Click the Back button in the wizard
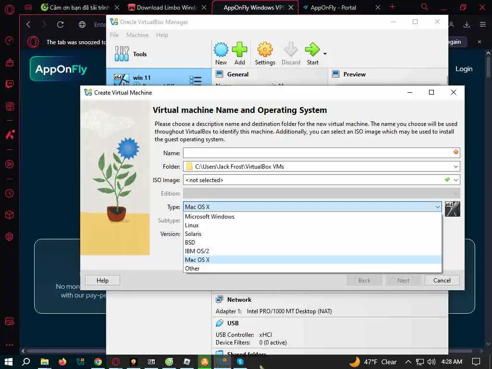The width and height of the screenshot is (492, 369). (364, 280)
